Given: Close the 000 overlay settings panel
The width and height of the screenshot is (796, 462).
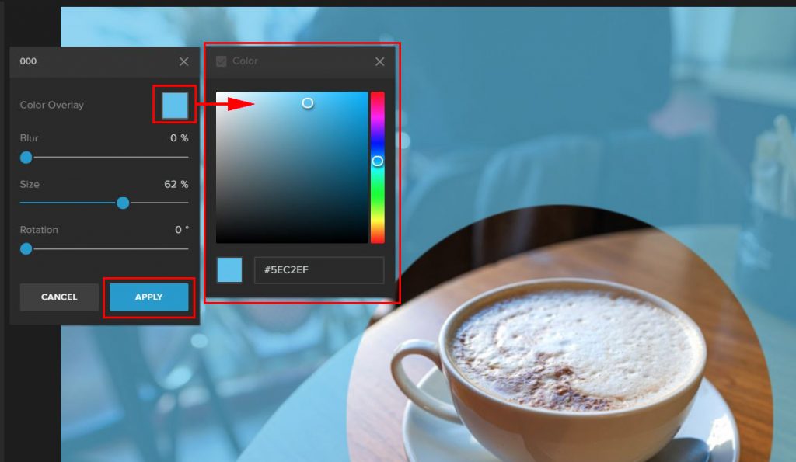Looking at the screenshot, I should point(183,61).
